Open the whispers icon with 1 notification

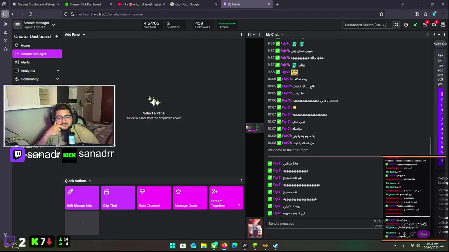(x=434, y=25)
